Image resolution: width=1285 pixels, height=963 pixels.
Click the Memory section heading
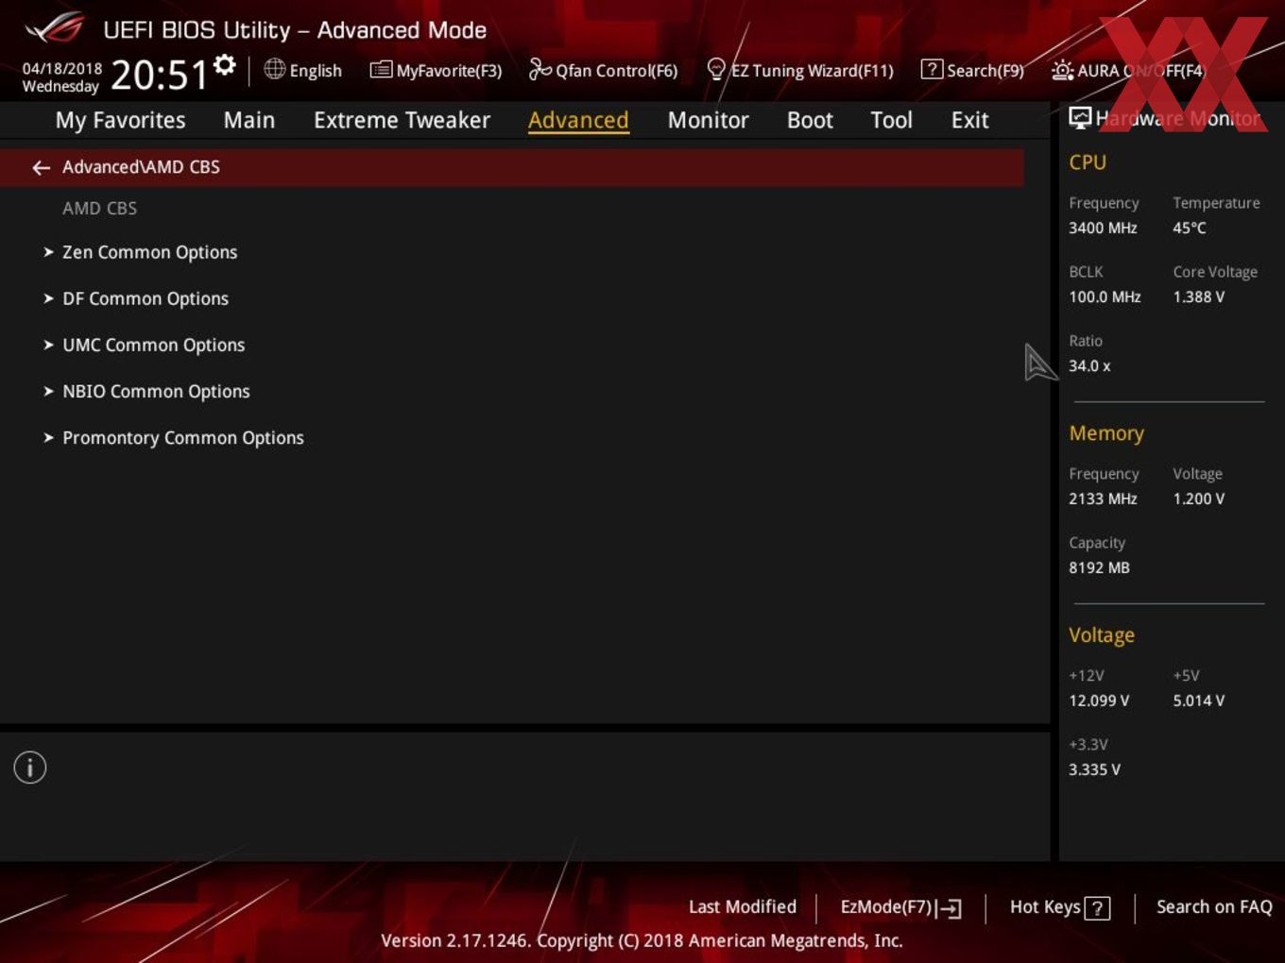(1106, 433)
